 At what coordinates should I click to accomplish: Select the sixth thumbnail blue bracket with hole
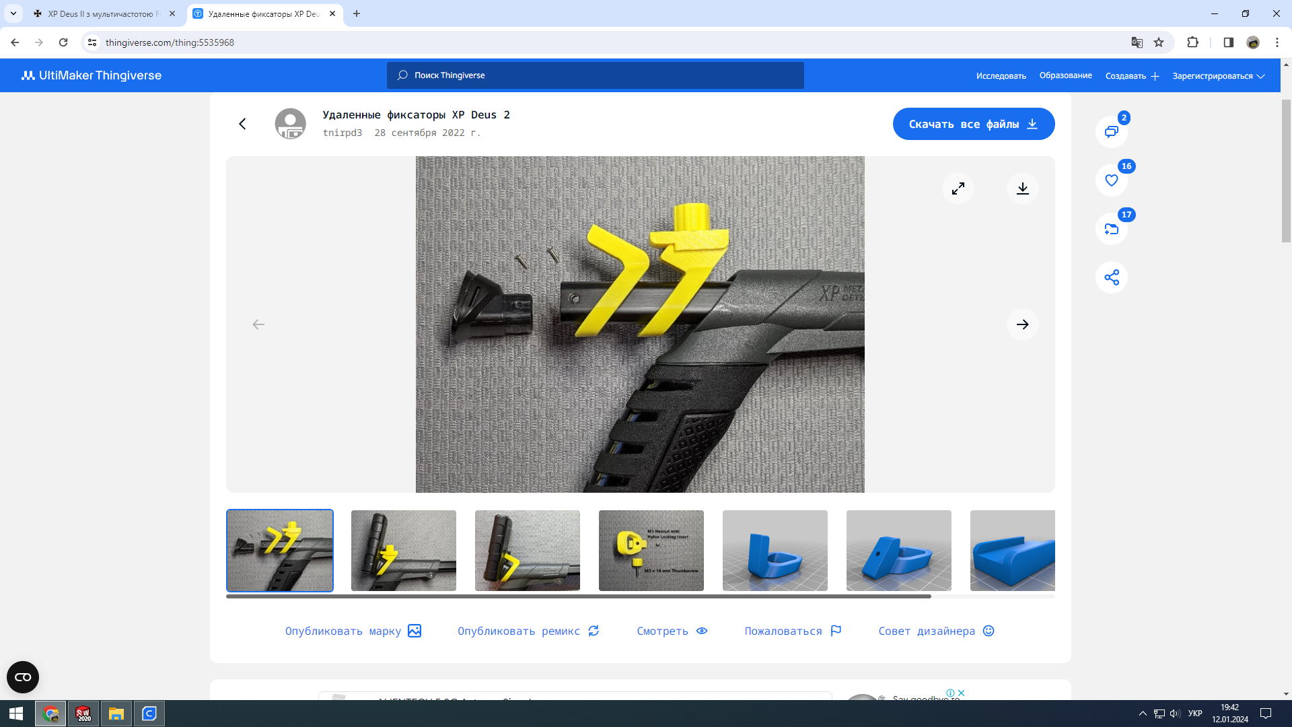pyautogui.click(x=899, y=551)
